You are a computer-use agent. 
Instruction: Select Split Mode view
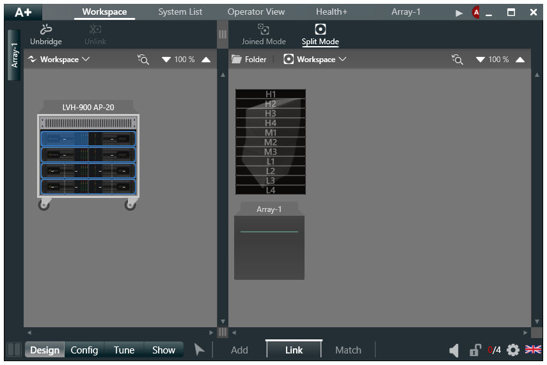321,29
